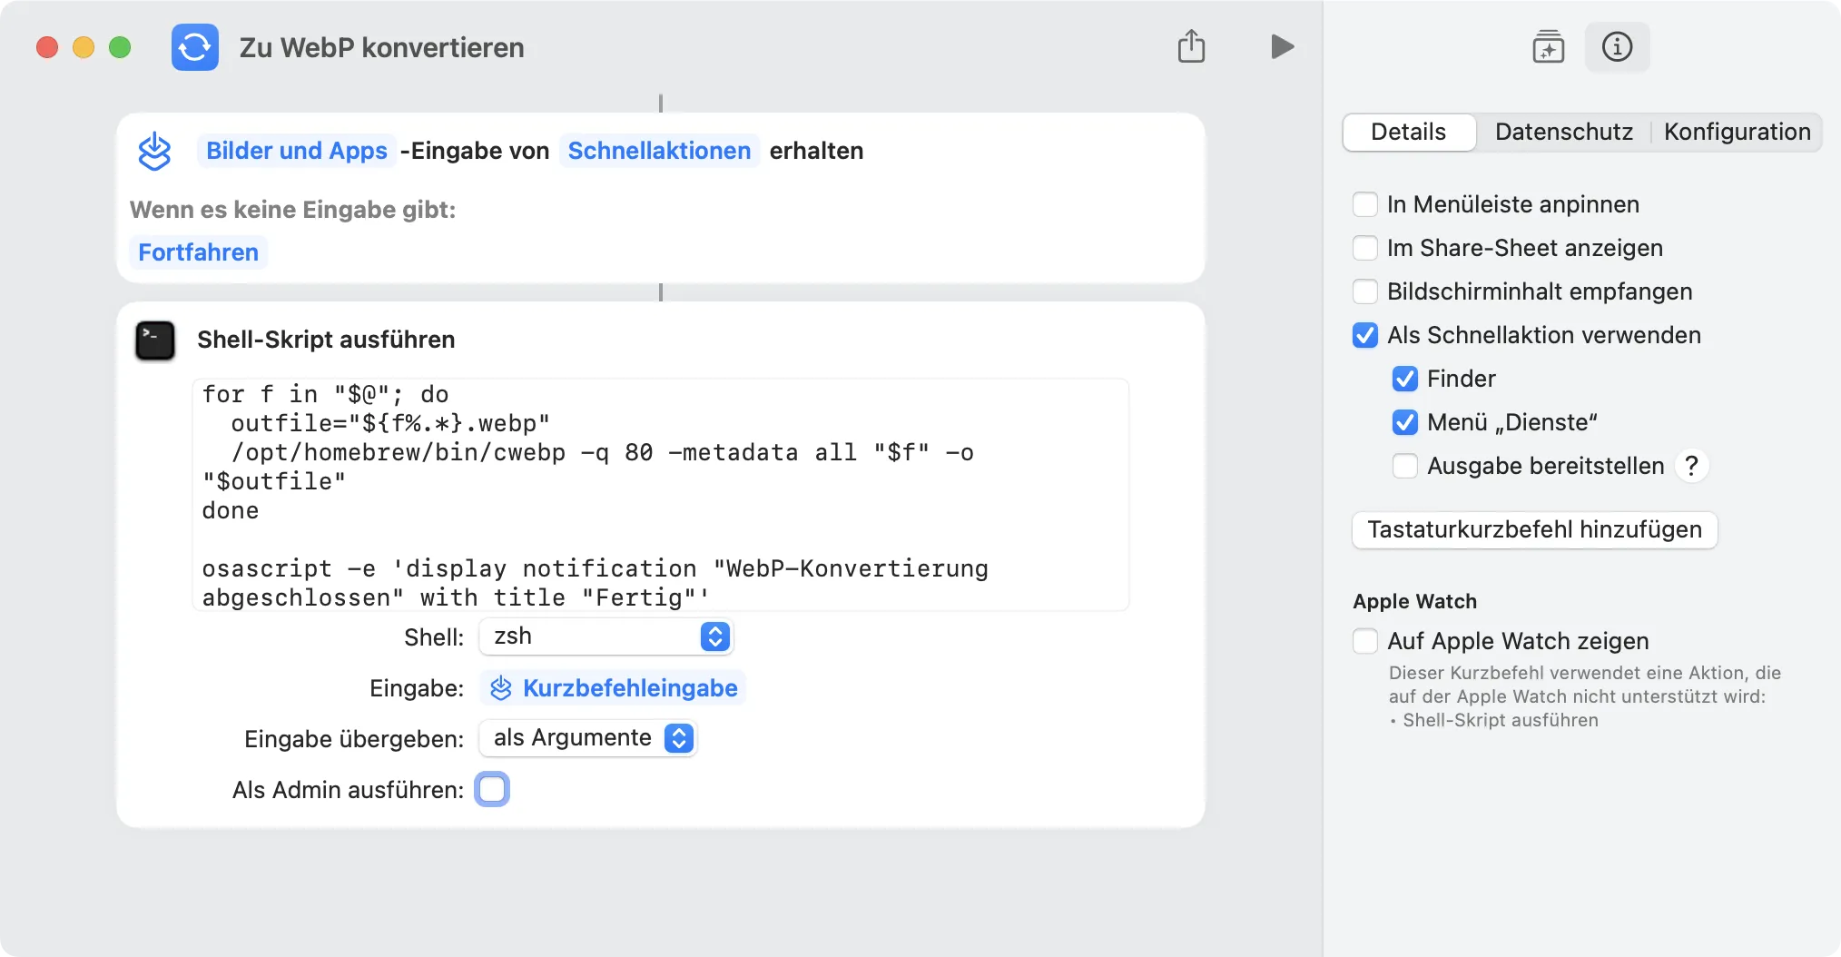Open the action library icon

1548,46
